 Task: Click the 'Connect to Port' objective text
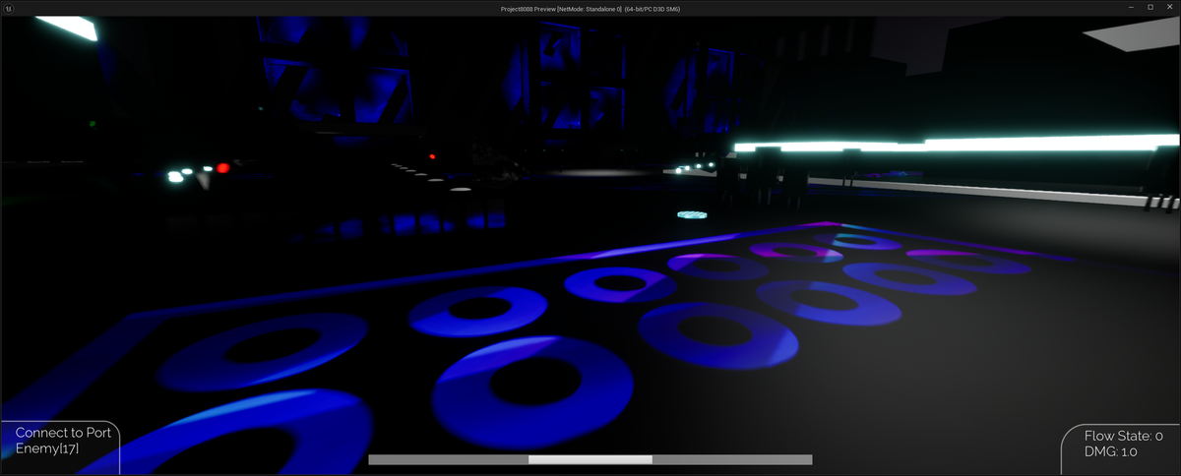click(x=63, y=433)
